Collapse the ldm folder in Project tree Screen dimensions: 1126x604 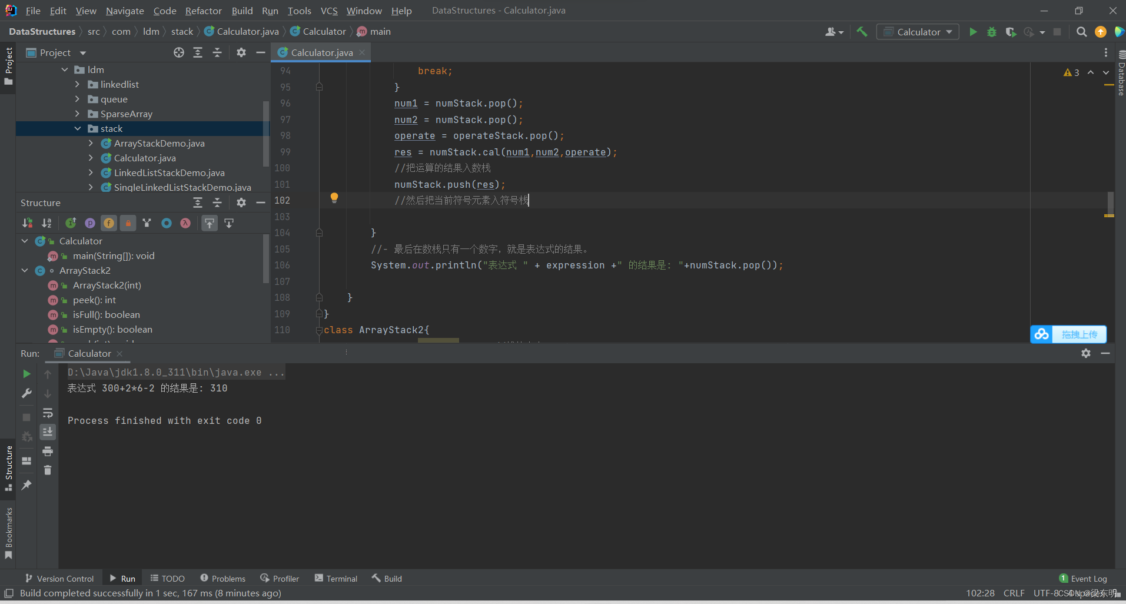65,69
